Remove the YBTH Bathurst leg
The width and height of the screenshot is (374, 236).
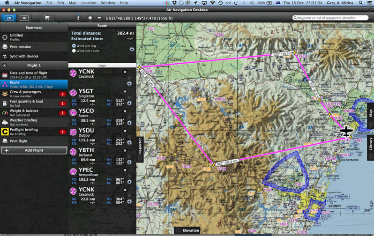(125, 150)
